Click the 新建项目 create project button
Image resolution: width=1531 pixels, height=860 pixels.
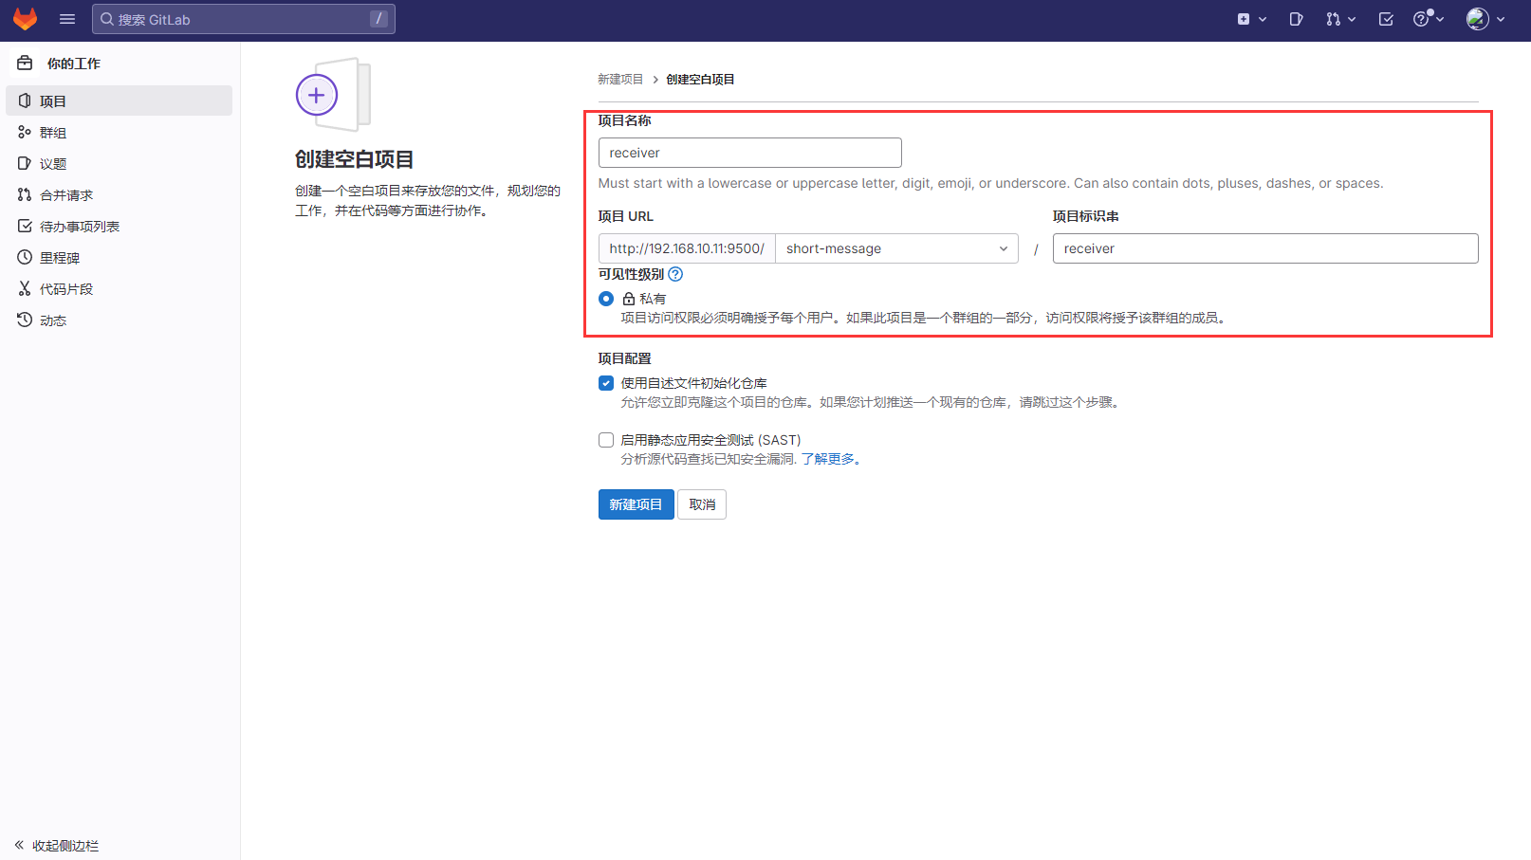[x=636, y=504]
